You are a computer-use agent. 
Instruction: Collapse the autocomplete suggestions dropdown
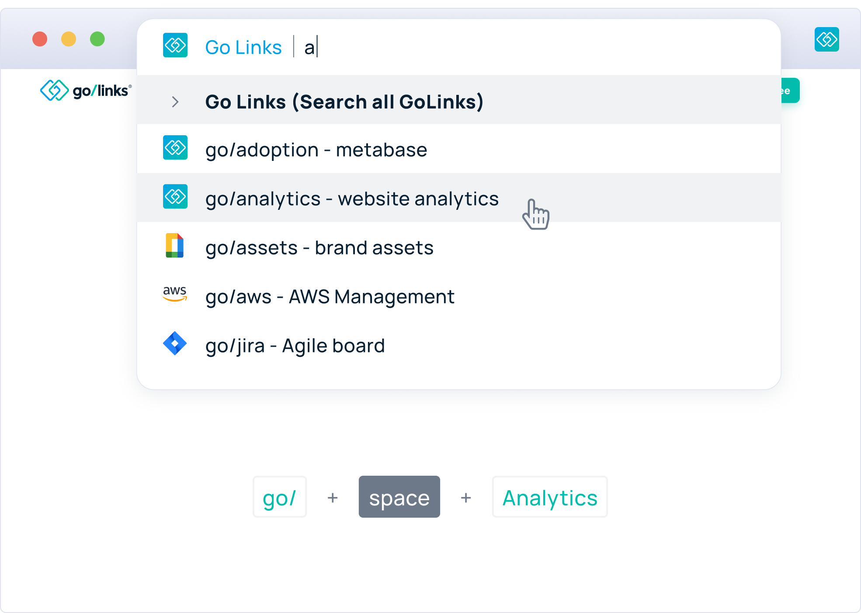click(175, 101)
